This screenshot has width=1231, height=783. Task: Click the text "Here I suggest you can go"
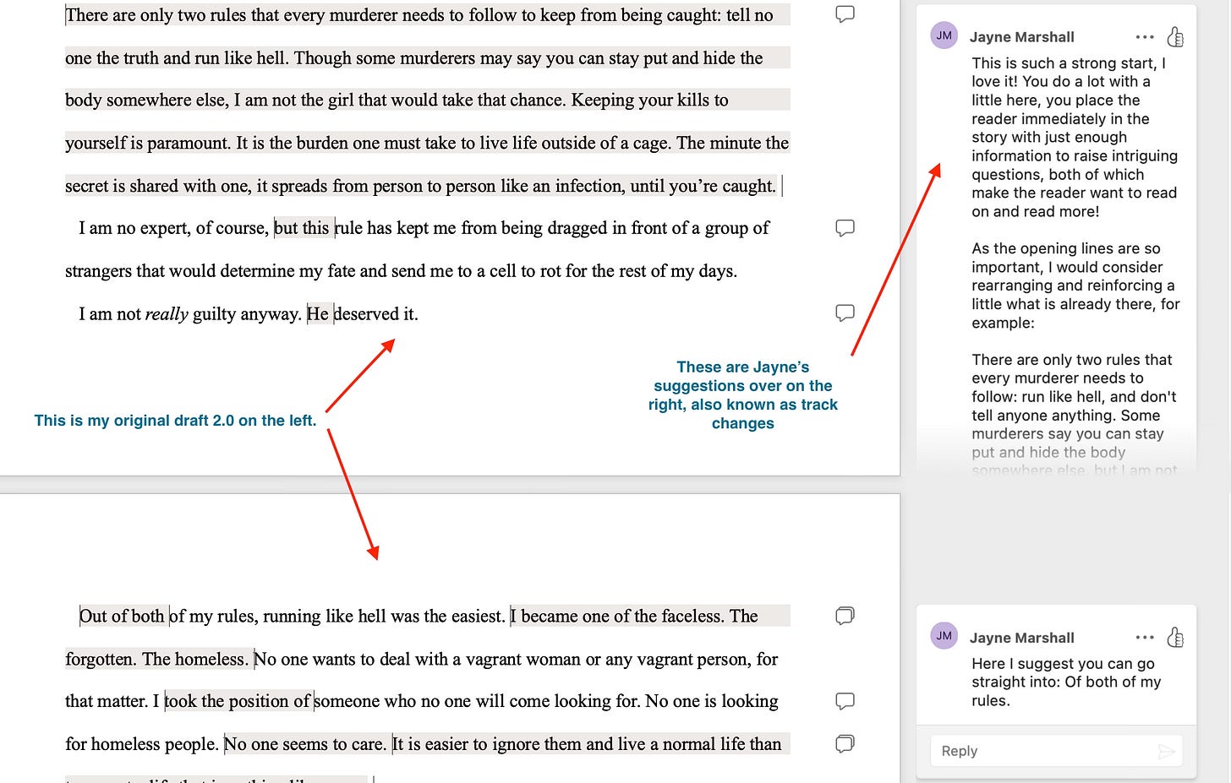(x=1063, y=664)
